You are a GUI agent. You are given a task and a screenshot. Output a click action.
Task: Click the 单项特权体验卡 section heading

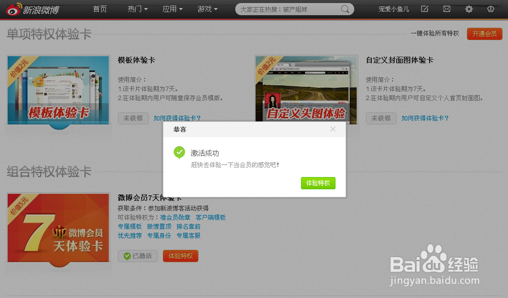tap(49, 34)
